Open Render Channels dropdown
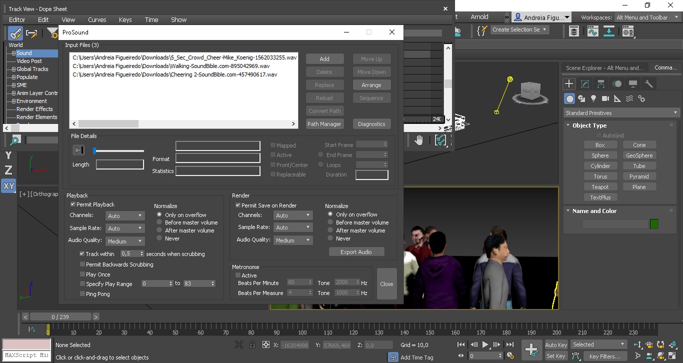This screenshot has height=363, width=683. click(x=293, y=215)
